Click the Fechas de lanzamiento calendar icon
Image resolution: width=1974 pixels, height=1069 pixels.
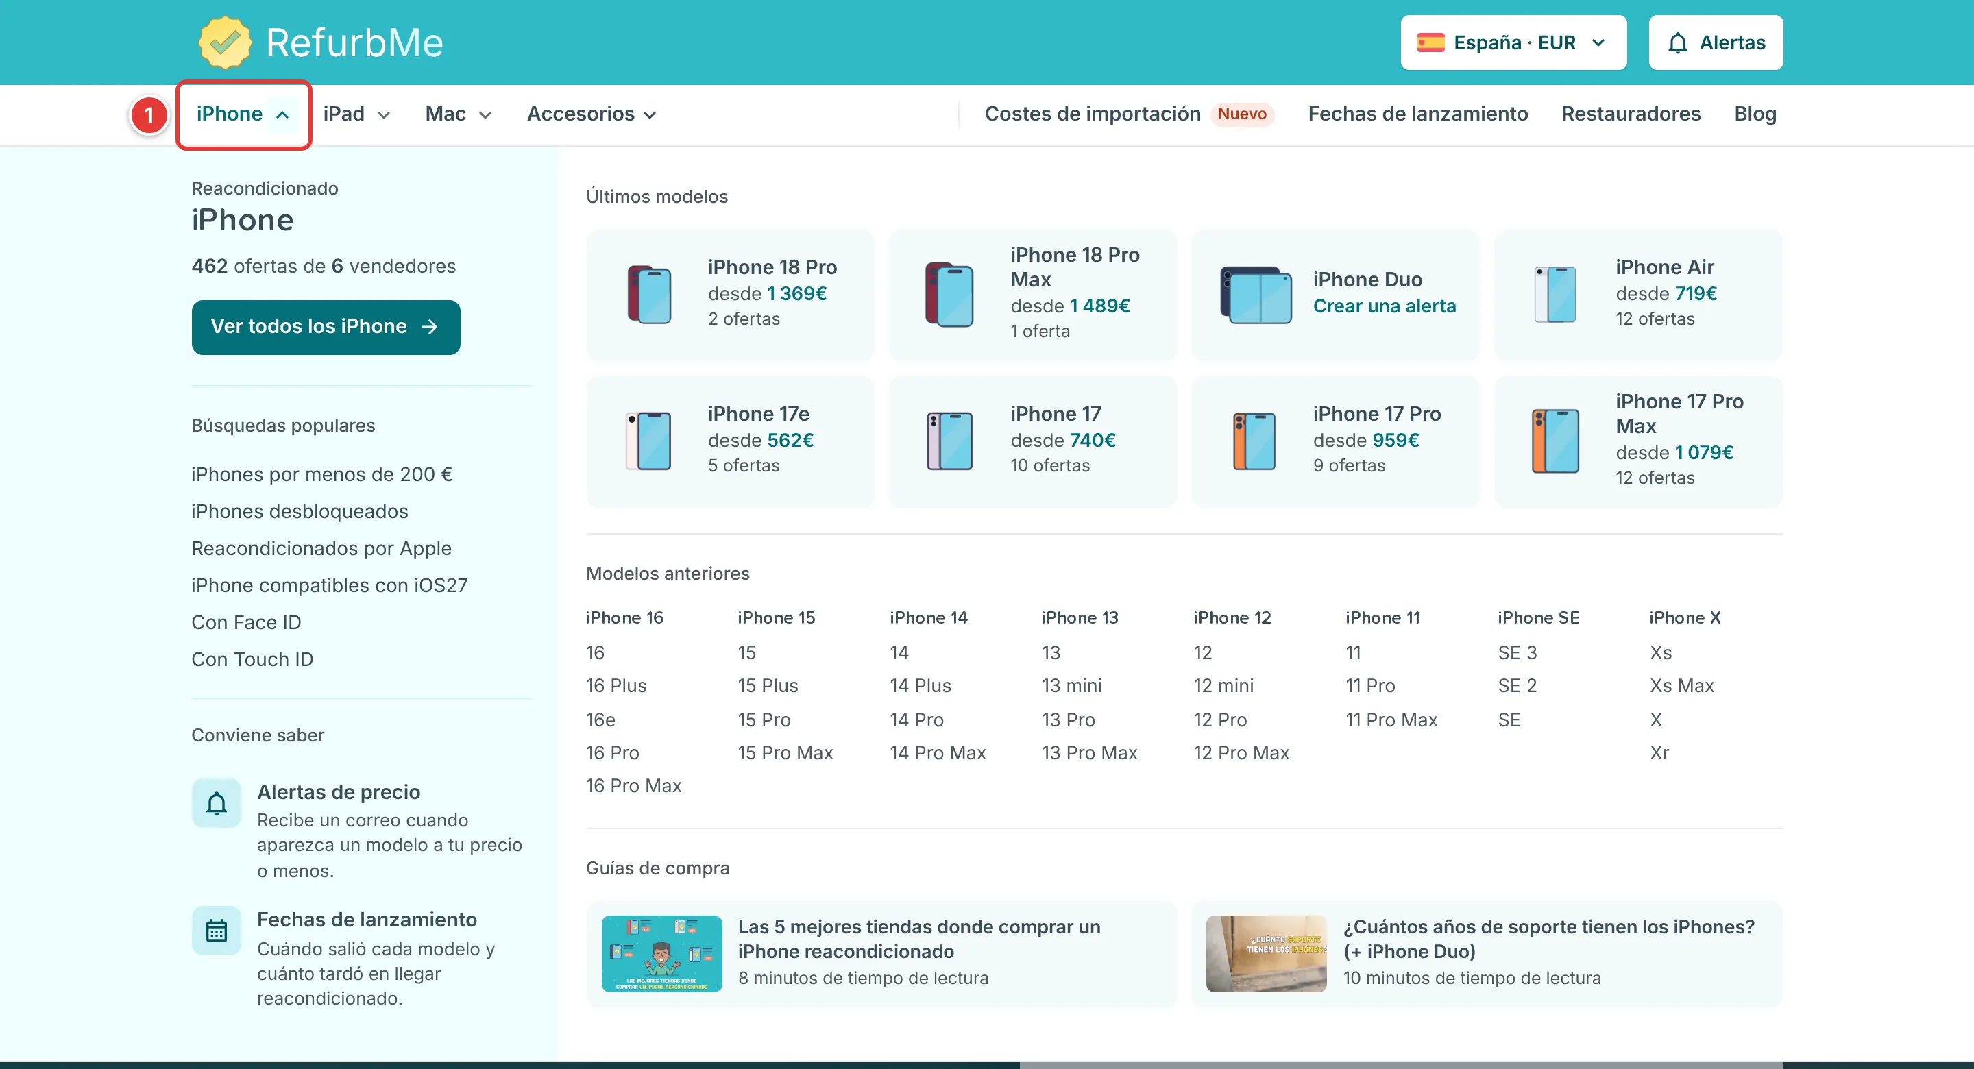click(x=216, y=931)
